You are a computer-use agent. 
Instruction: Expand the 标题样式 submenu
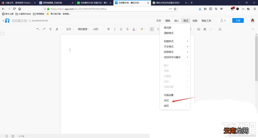pyautogui.click(x=175, y=41)
